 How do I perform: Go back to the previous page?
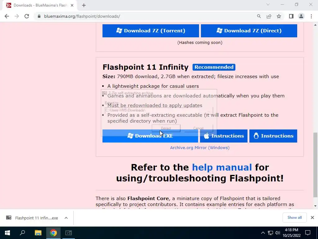pos(7,16)
